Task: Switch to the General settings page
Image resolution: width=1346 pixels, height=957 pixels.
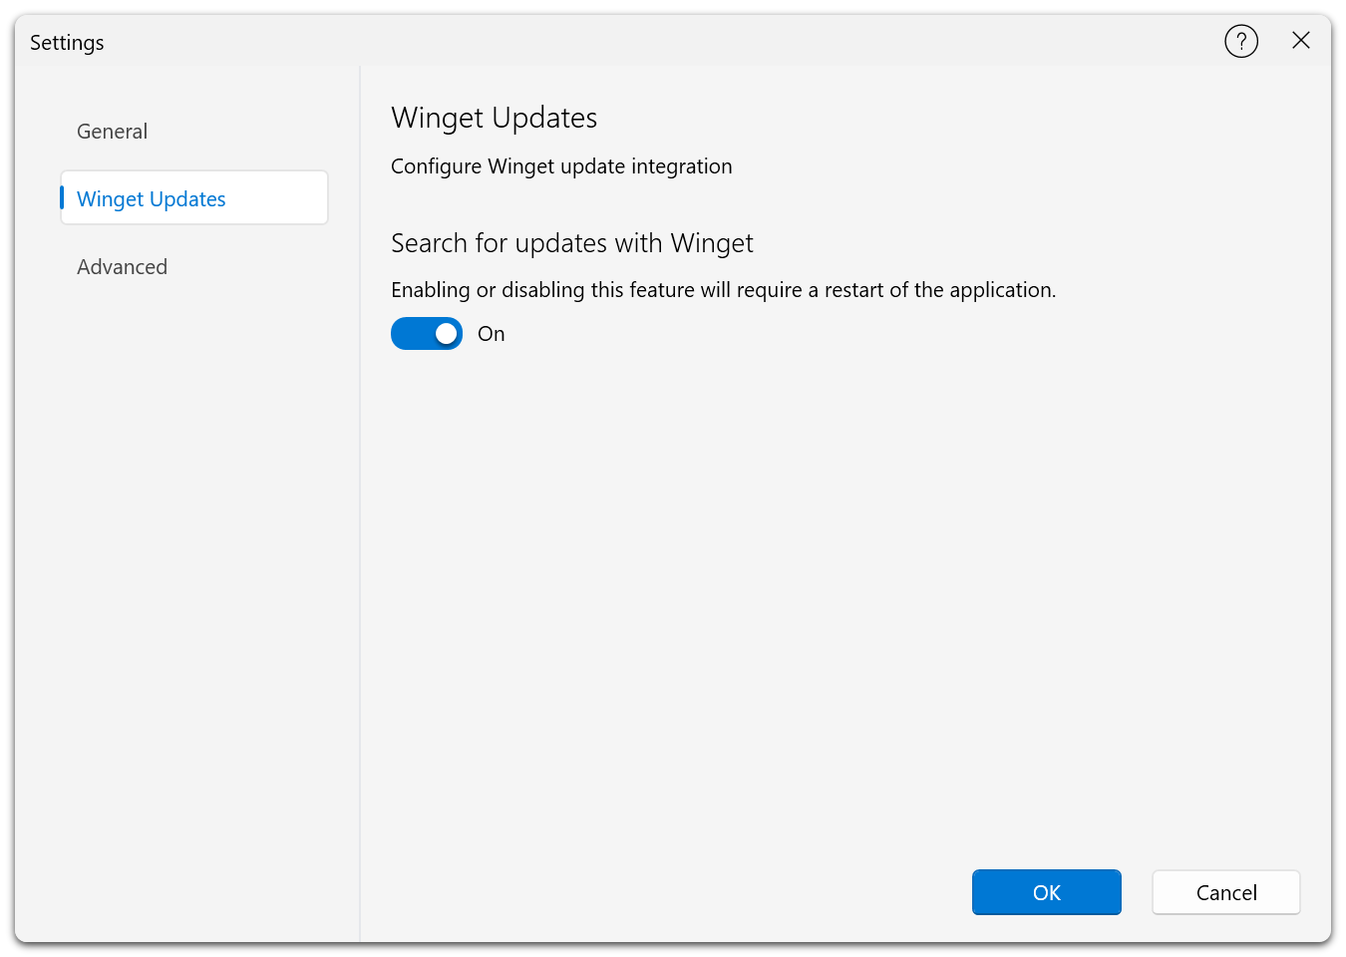Action: [x=194, y=131]
